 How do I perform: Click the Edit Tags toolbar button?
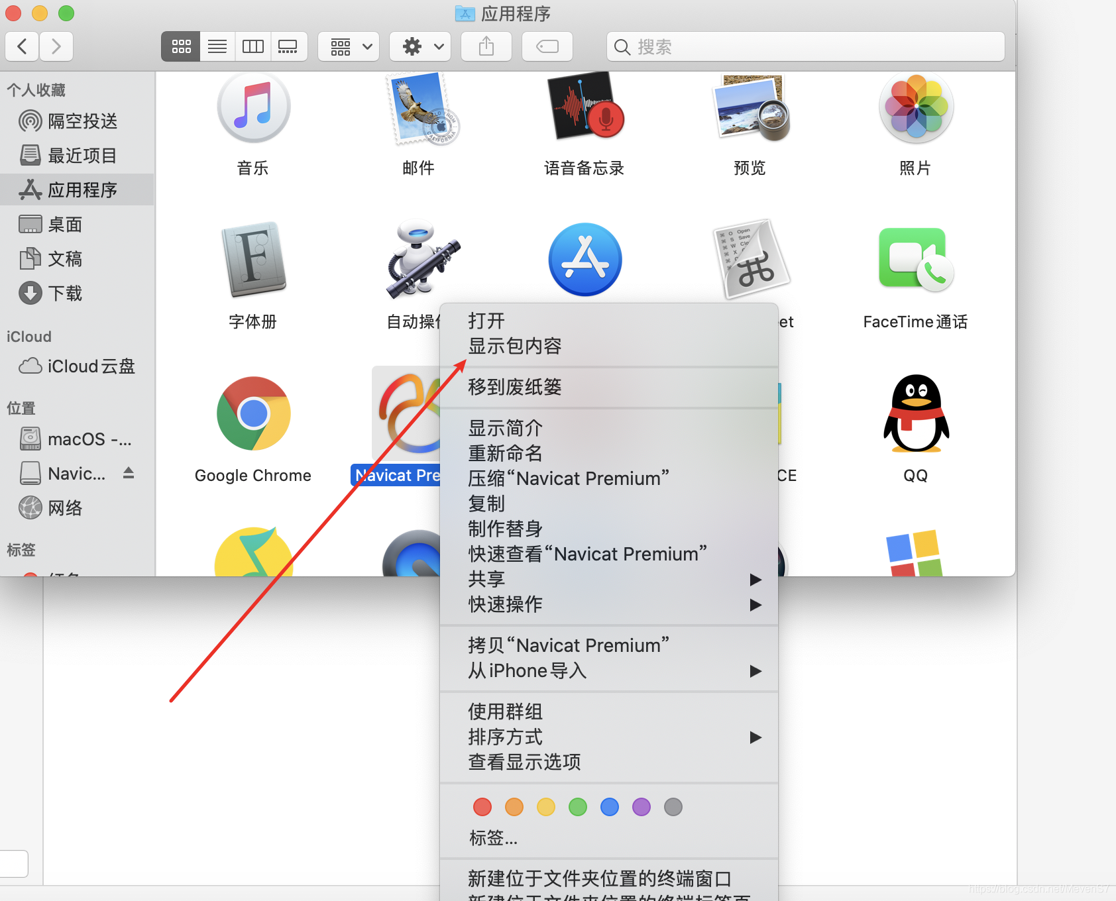point(547,46)
